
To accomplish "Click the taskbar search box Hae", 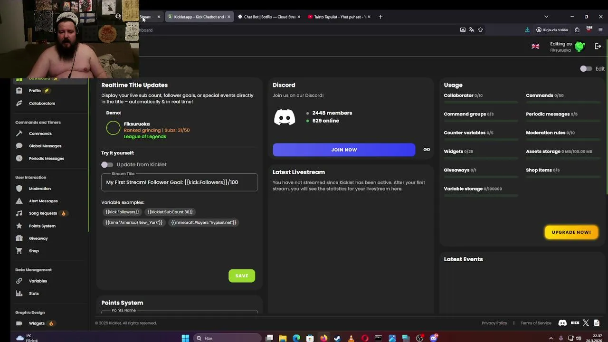I will pos(227,338).
